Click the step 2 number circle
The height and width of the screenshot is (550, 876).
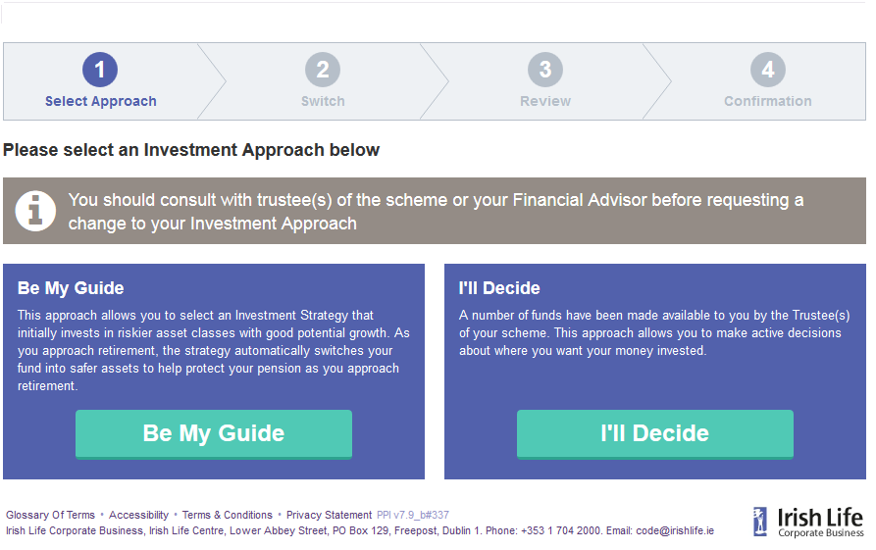[323, 70]
